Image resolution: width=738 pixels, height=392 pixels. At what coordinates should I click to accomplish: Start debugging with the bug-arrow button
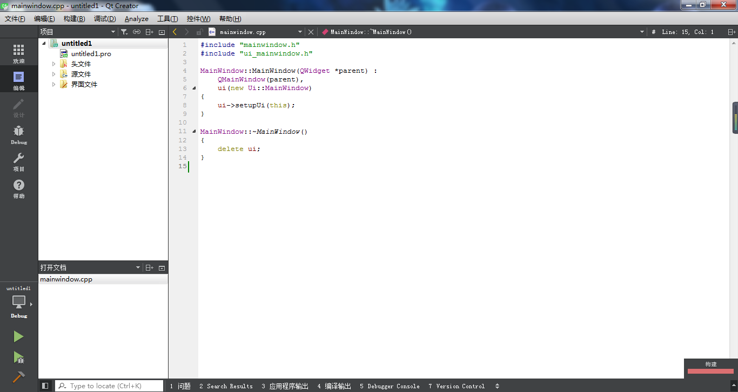pos(18,357)
